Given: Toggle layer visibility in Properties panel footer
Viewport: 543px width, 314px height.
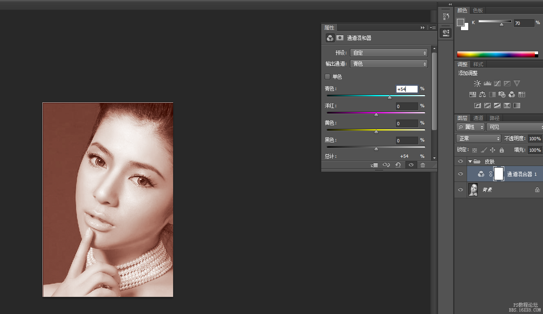Looking at the screenshot, I should click(x=411, y=165).
